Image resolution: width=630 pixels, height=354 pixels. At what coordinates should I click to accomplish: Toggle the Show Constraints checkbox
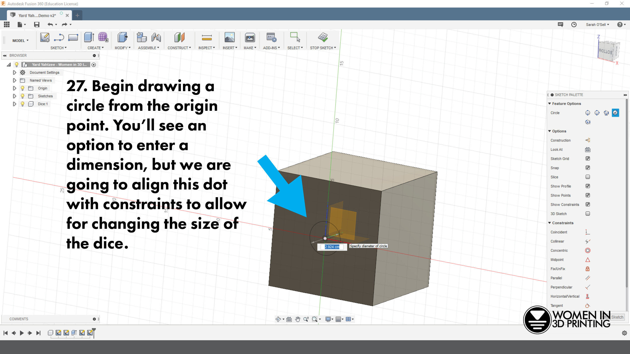pos(587,204)
